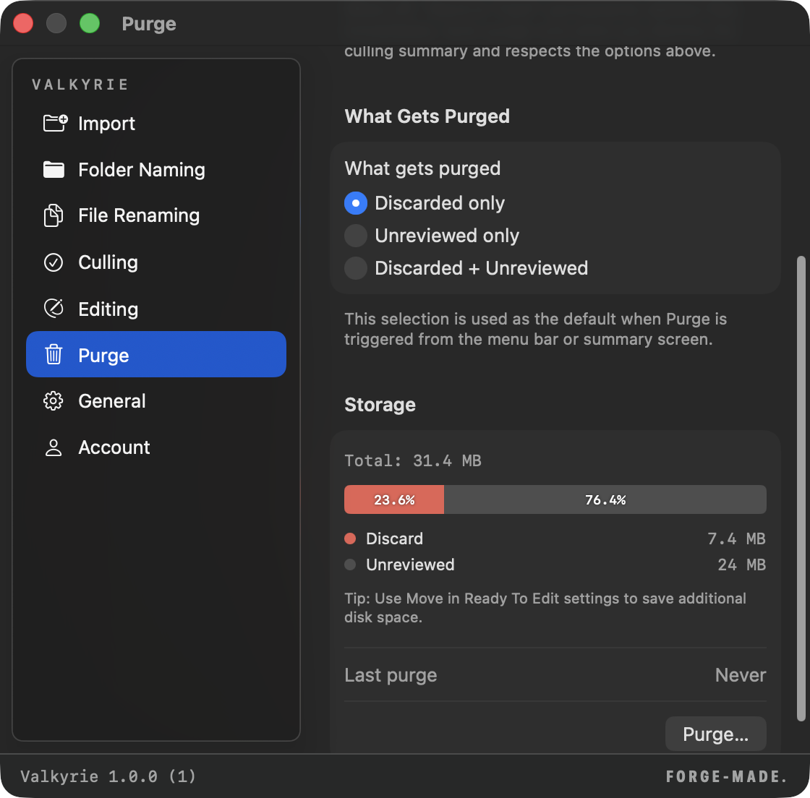Image resolution: width=810 pixels, height=798 pixels.
Task: Click the green zoom window button
Action: 90,23
